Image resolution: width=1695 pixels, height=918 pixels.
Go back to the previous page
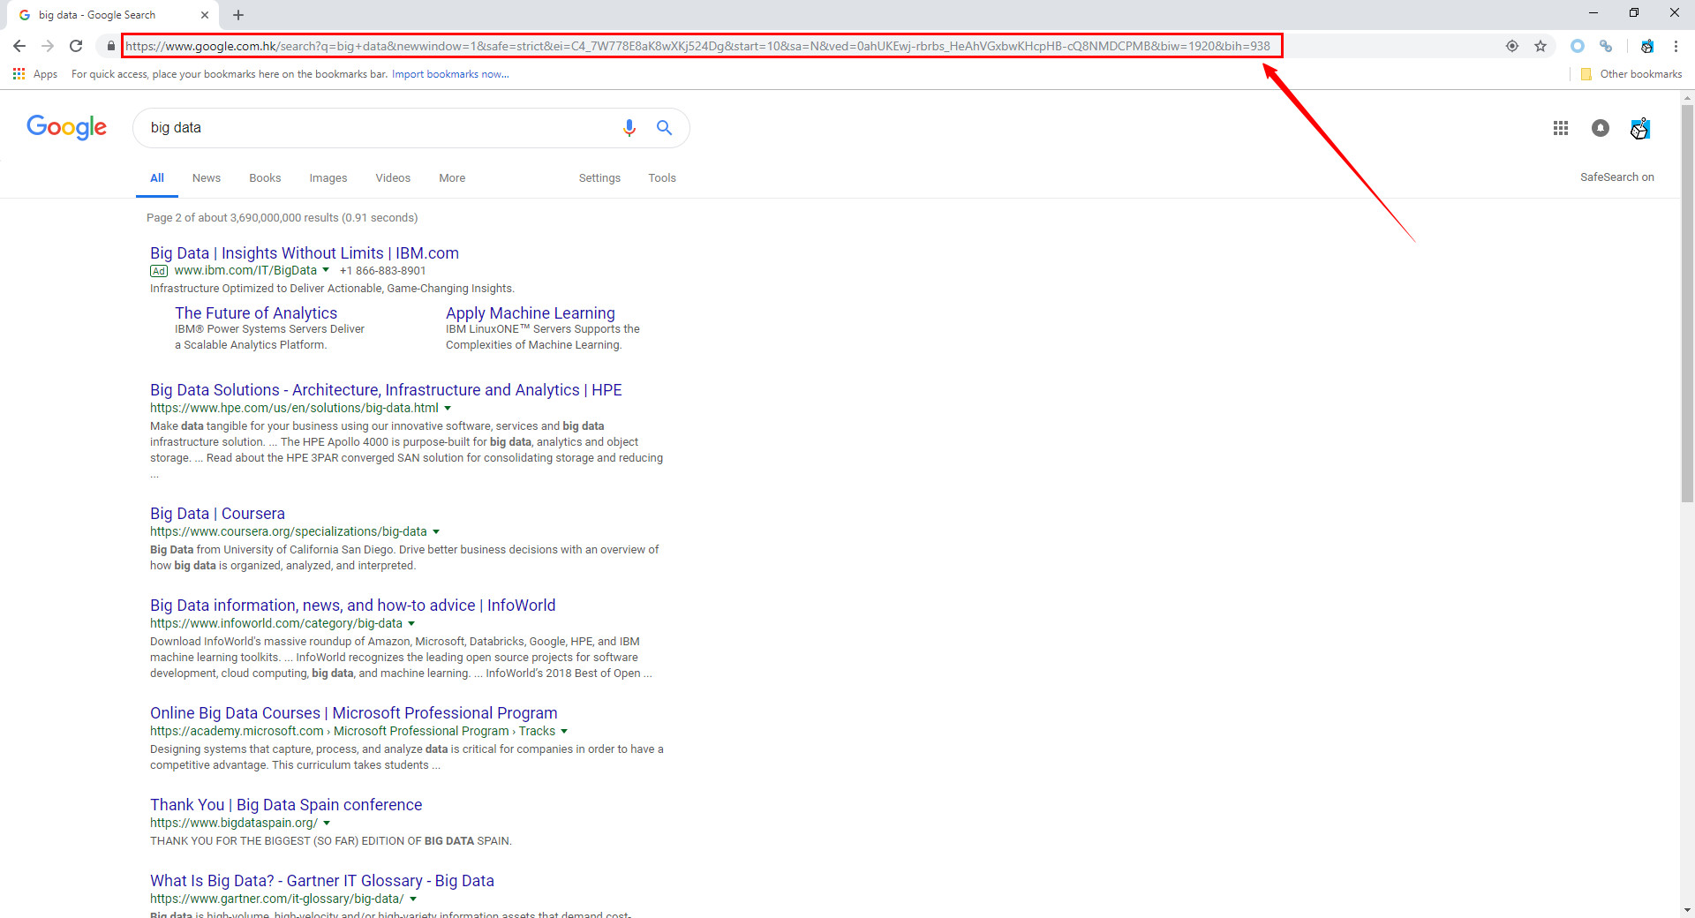(19, 46)
